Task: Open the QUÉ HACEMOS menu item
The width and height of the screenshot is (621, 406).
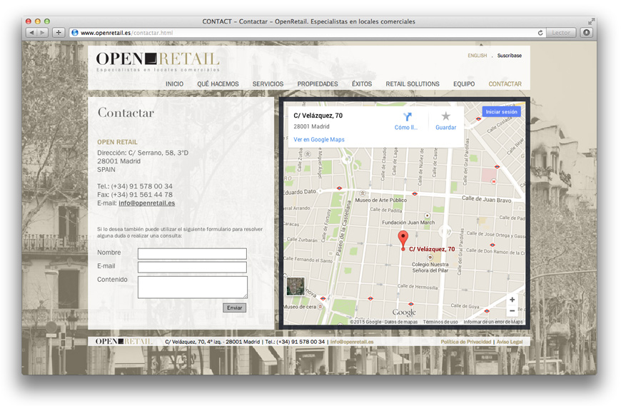Action: point(218,84)
